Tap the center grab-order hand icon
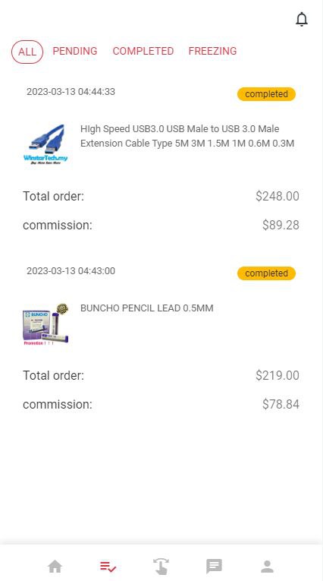This screenshot has width=323, height=581. [161, 567]
